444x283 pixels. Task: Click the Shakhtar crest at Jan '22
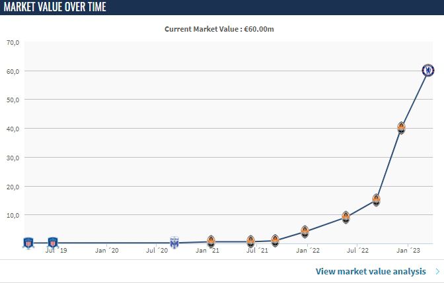click(x=305, y=232)
